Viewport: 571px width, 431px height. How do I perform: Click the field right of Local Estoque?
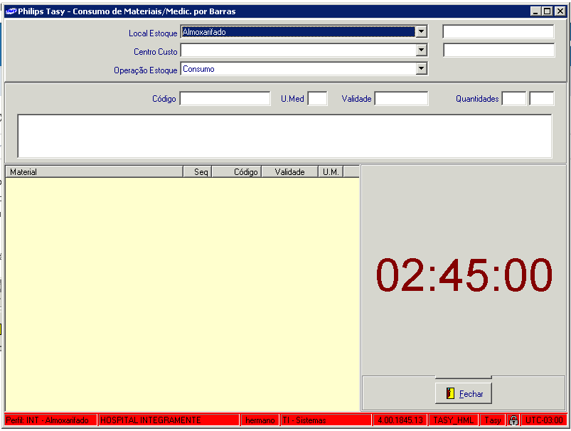coord(498,32)
